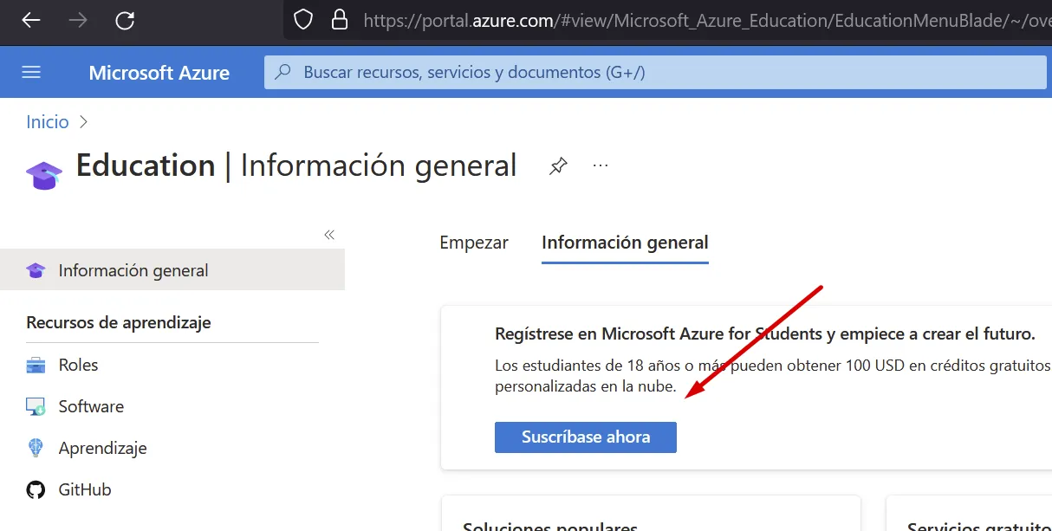
Task: Click the padlock site info icon
Action: pos(340,19)
